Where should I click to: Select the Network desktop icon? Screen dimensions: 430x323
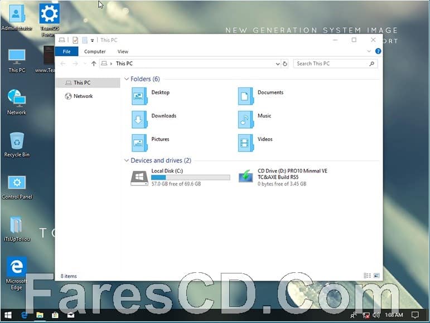pyautogui.click(x=17, y=102)
